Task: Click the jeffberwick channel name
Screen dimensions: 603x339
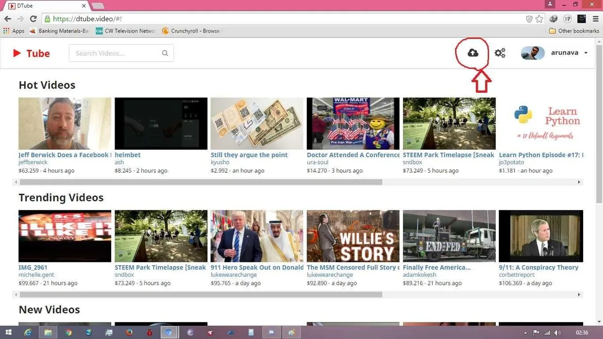Action: click(33, 162)
